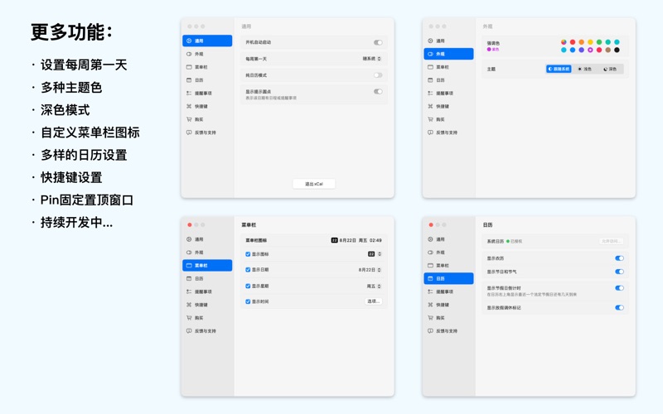This screenshot has width=663, height=414.
Task: Click the 快捷键 icon in the 通用 window sidebar
Action: (189, 107)
